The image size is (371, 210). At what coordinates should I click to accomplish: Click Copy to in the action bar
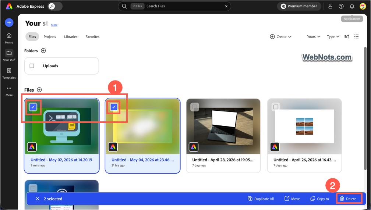(319, 199)
